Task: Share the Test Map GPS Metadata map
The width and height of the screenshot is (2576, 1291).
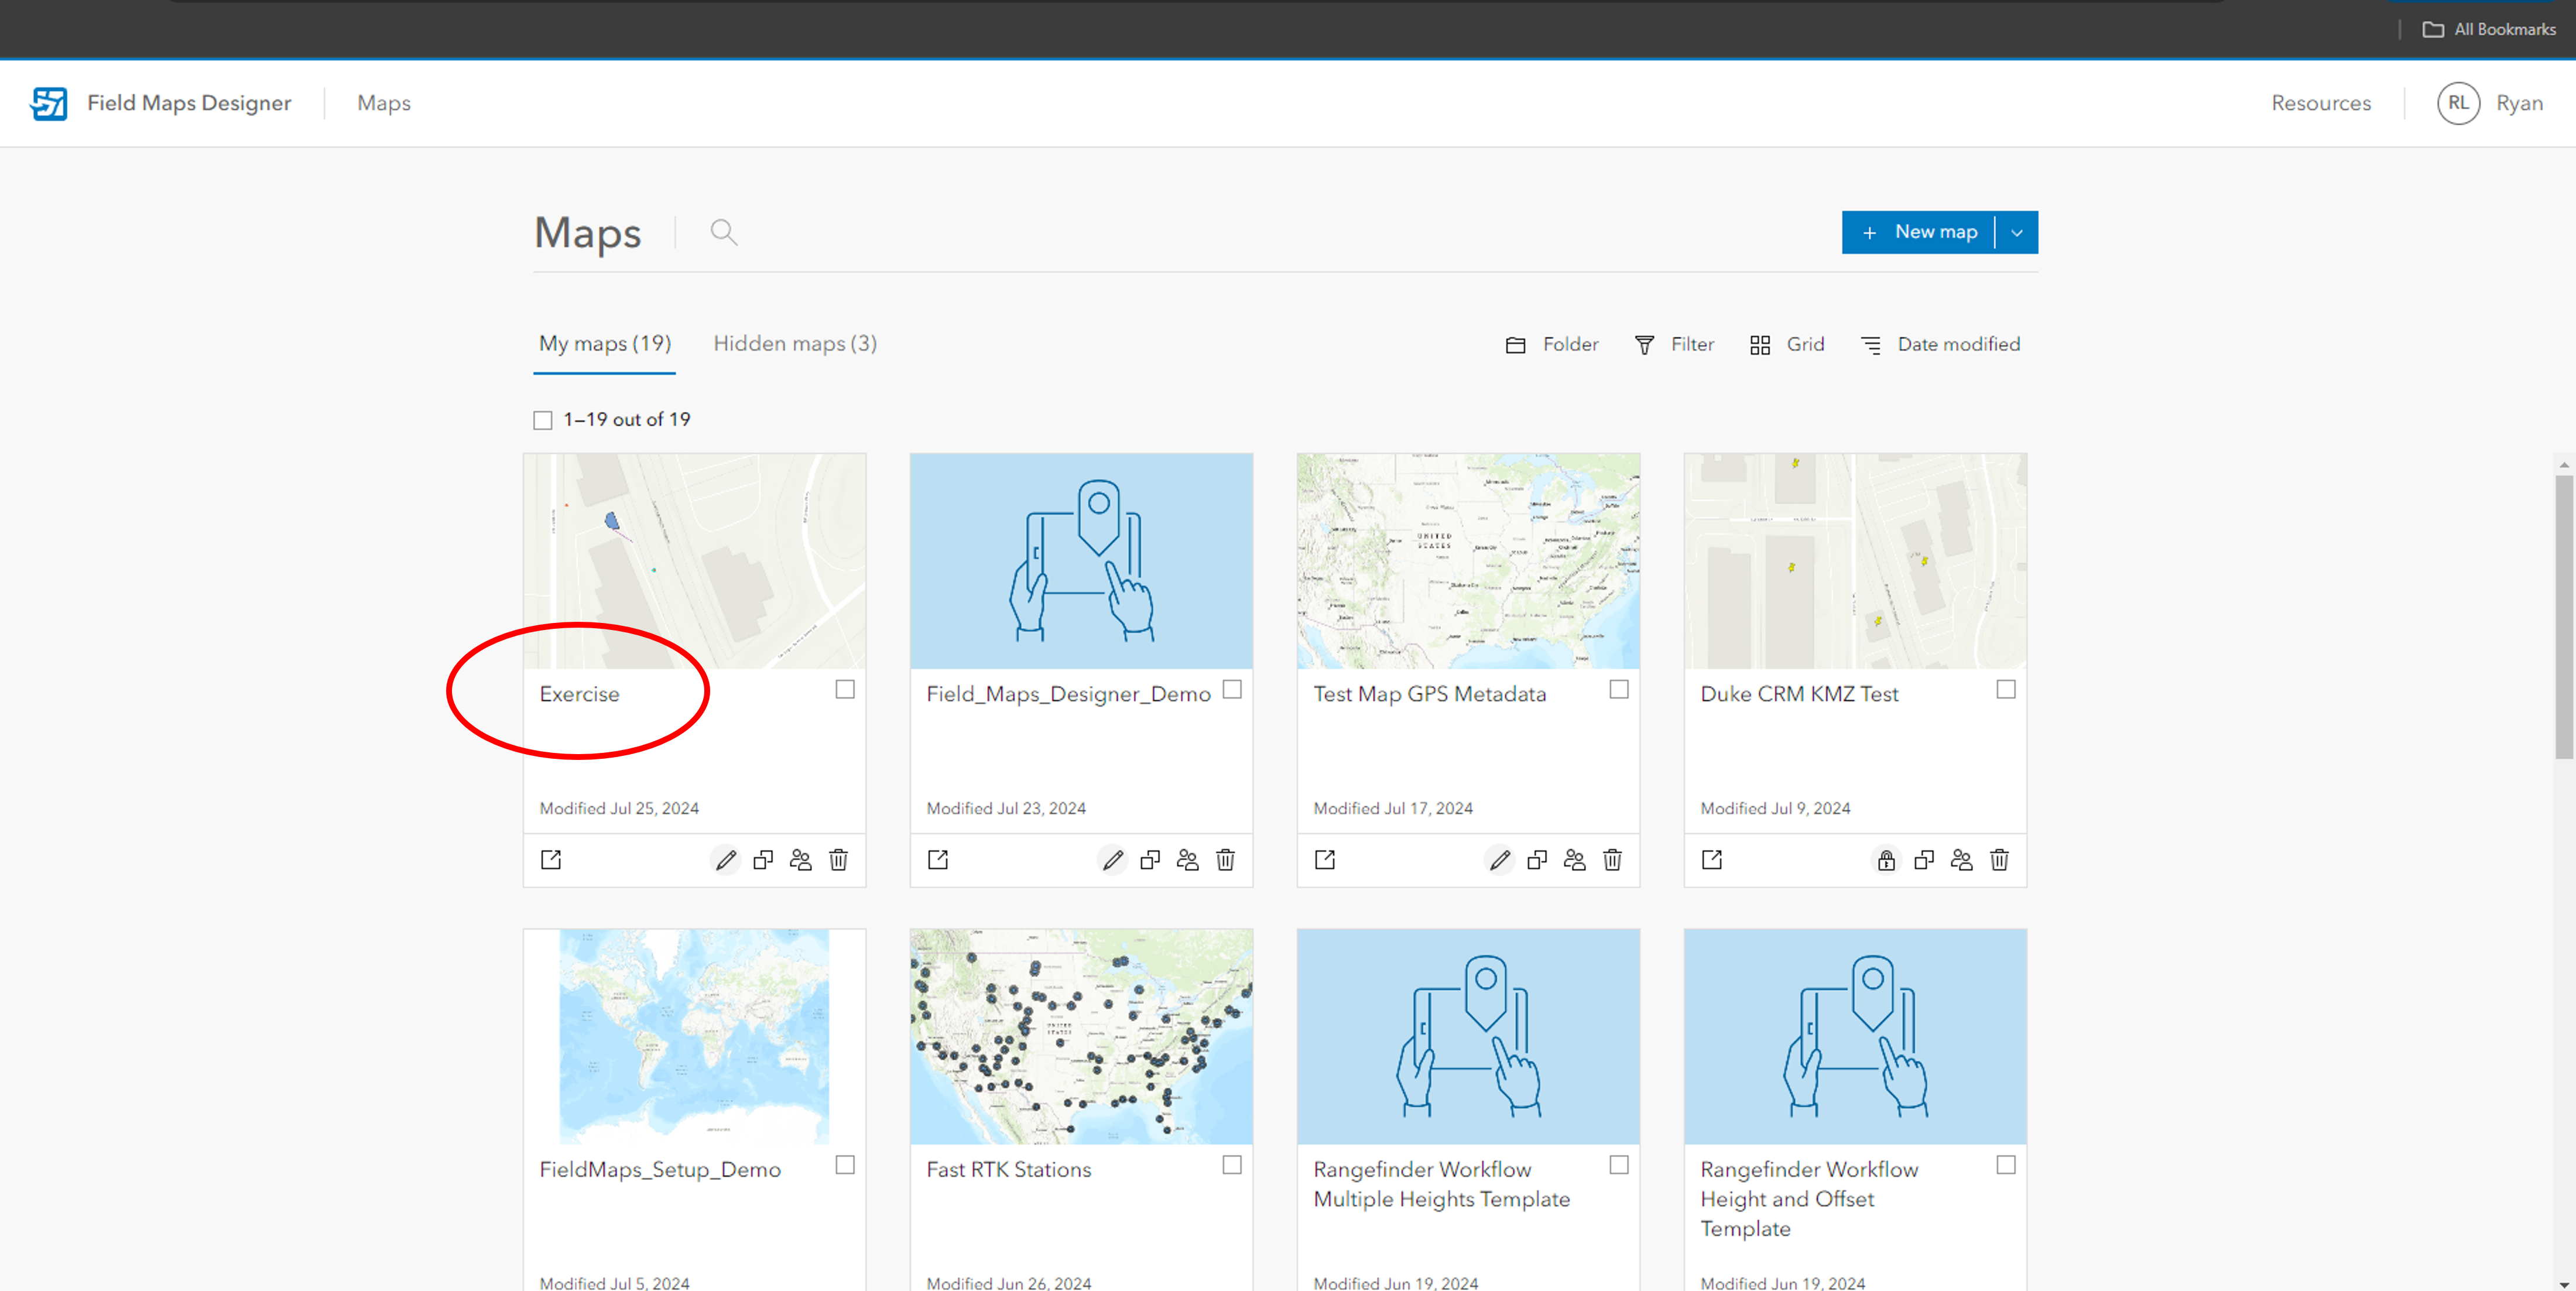Action: 1575,860
